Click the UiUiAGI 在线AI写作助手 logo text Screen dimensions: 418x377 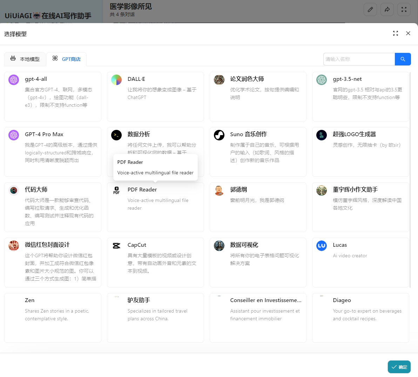click(48, 16)
